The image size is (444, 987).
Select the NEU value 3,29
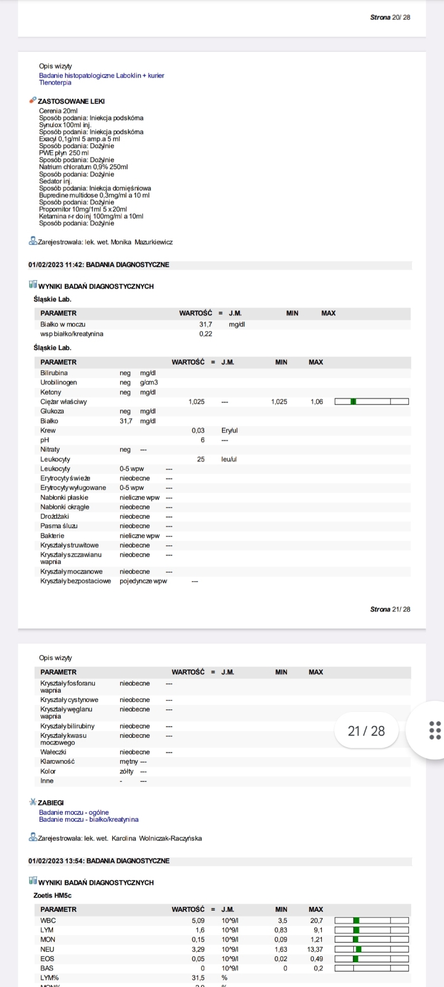pos(198,949)
